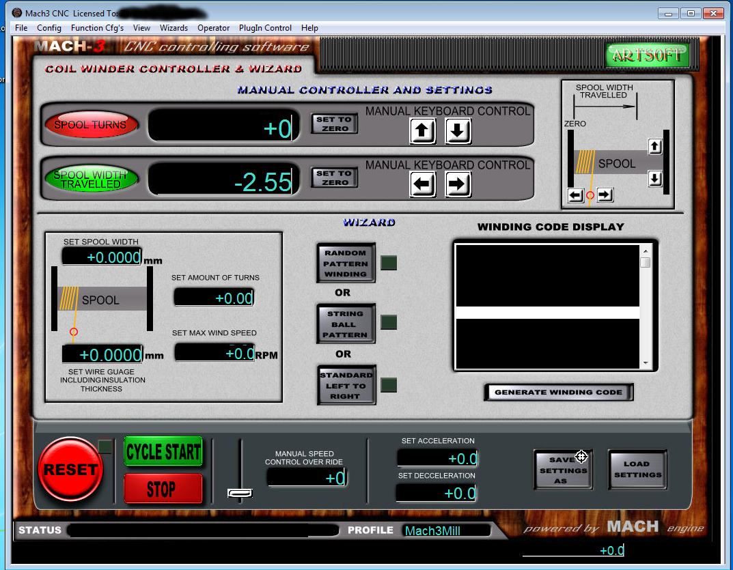Click the red Spool Turns oval button
Viewport: 733px width, 570px height.
[91, 124]
